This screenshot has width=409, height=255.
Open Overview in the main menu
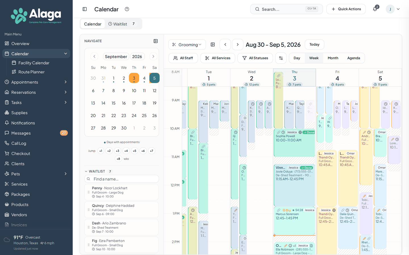(x=36, y=44)
